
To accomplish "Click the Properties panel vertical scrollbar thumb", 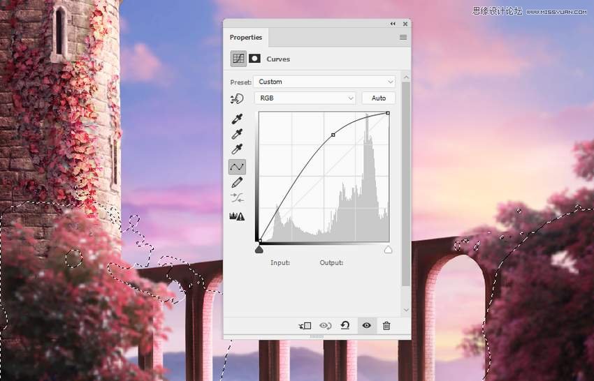I will (x=406, y=184).
